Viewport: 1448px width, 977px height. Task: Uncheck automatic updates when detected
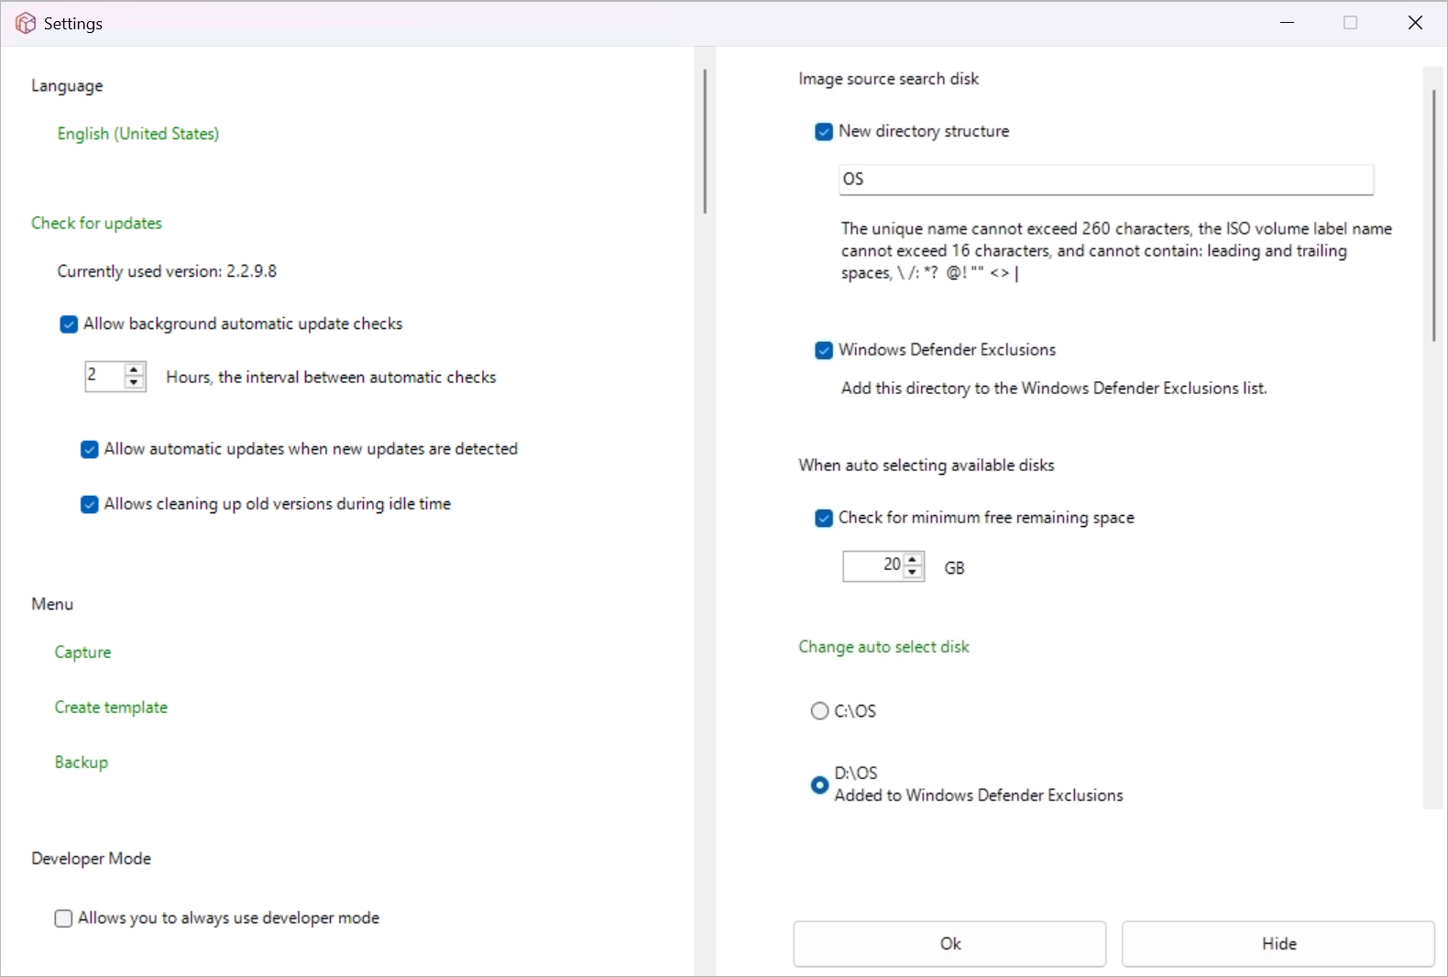tap(89, 449)
